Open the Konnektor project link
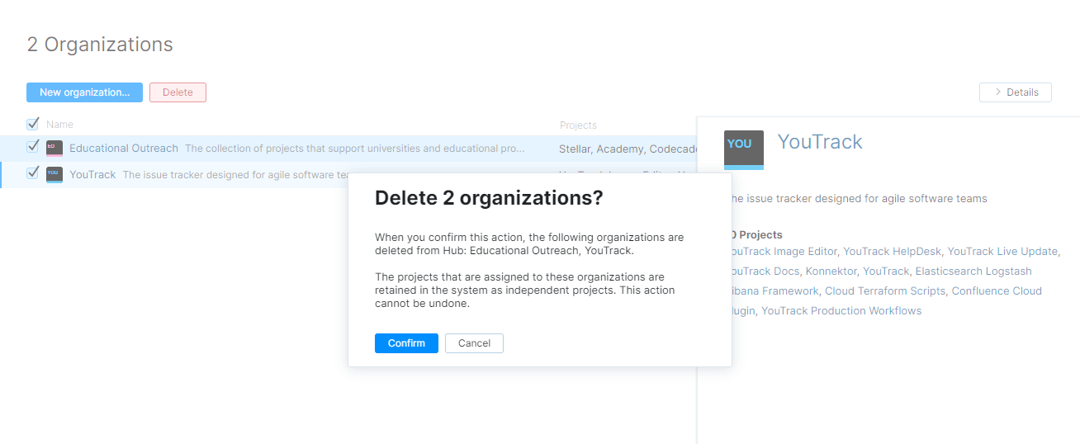 pyautogui.click(x=831, y=272)
